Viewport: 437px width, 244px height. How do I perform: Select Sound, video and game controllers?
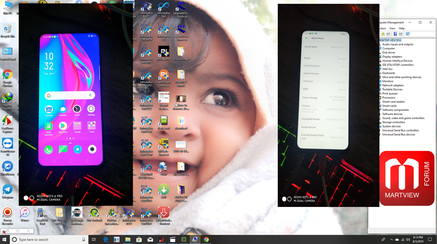(x=403, y=118)
